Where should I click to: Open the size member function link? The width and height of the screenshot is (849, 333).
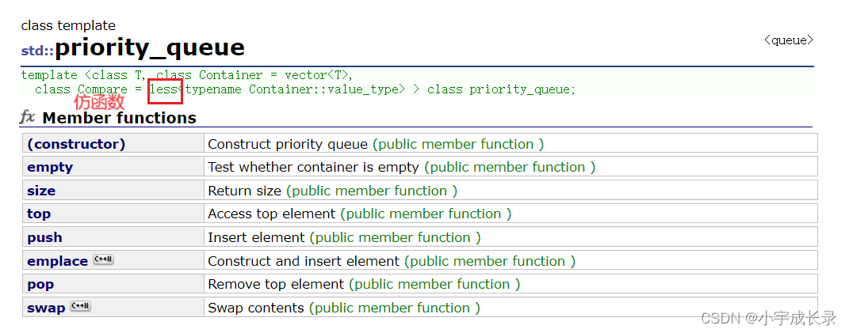41,191
